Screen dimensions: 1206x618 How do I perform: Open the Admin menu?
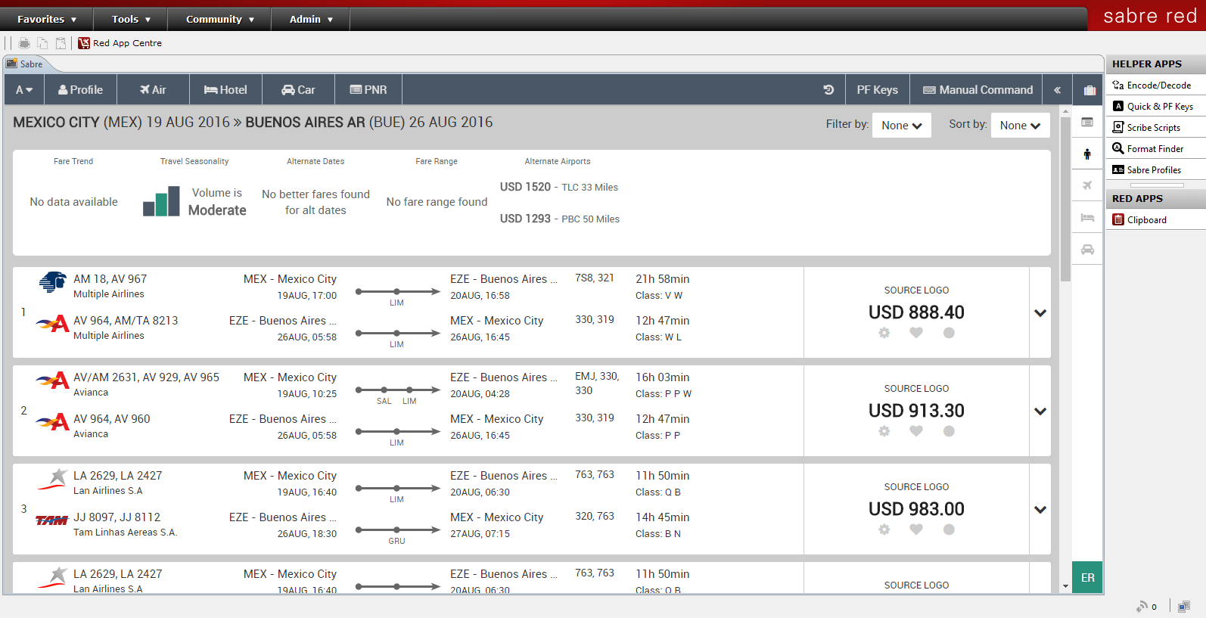tap(311, 19)
